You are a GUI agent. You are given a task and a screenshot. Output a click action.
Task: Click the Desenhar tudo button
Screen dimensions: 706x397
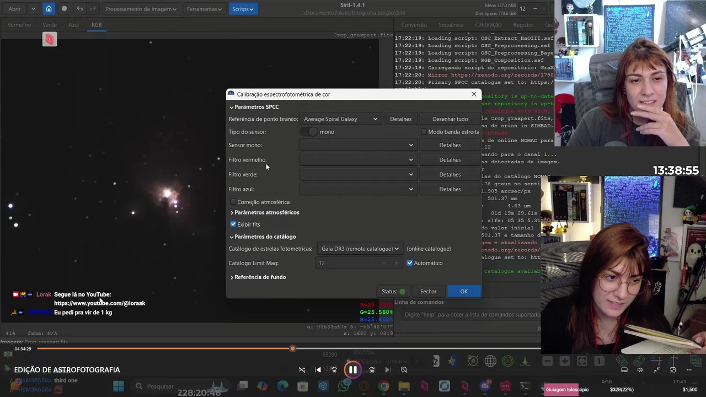point(450,119)
